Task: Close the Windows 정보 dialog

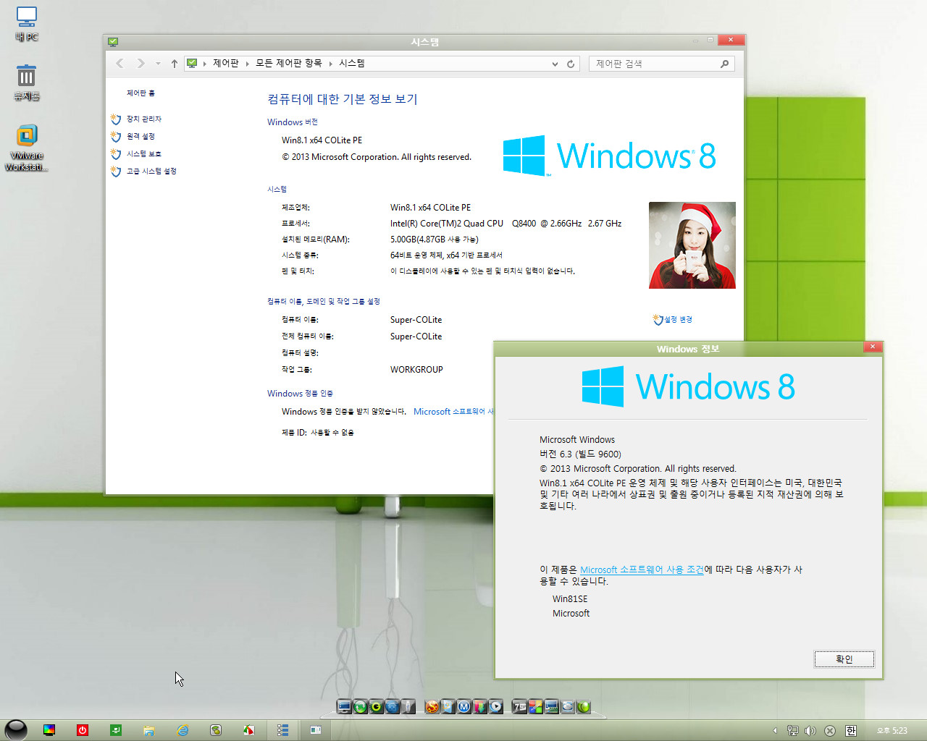Action: pos(873,347)
